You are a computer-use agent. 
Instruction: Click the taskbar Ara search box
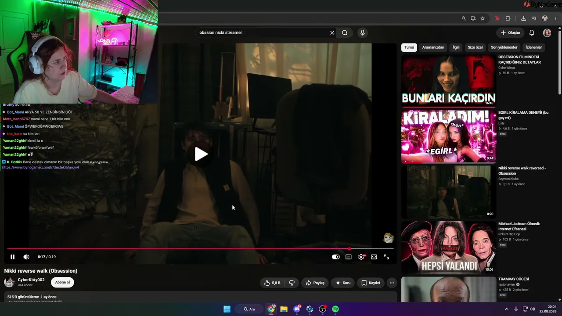coord(249,309)
